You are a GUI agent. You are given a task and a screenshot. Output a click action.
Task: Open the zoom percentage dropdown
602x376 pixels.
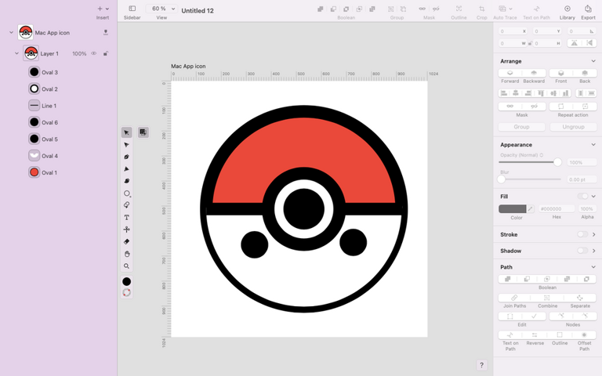click(173, 9)
